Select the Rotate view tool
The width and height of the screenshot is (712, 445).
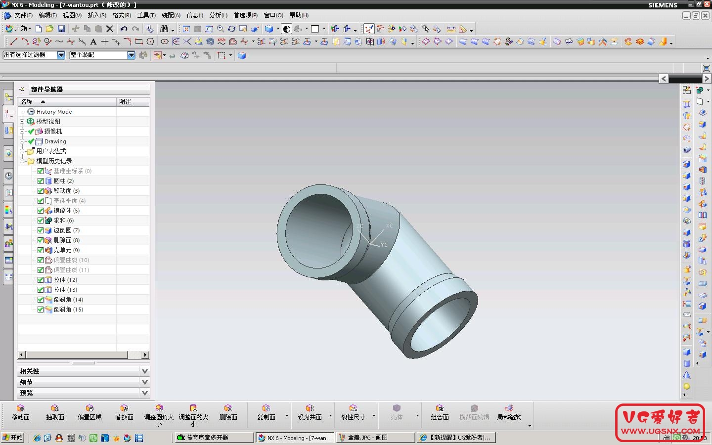pos(231,29)
